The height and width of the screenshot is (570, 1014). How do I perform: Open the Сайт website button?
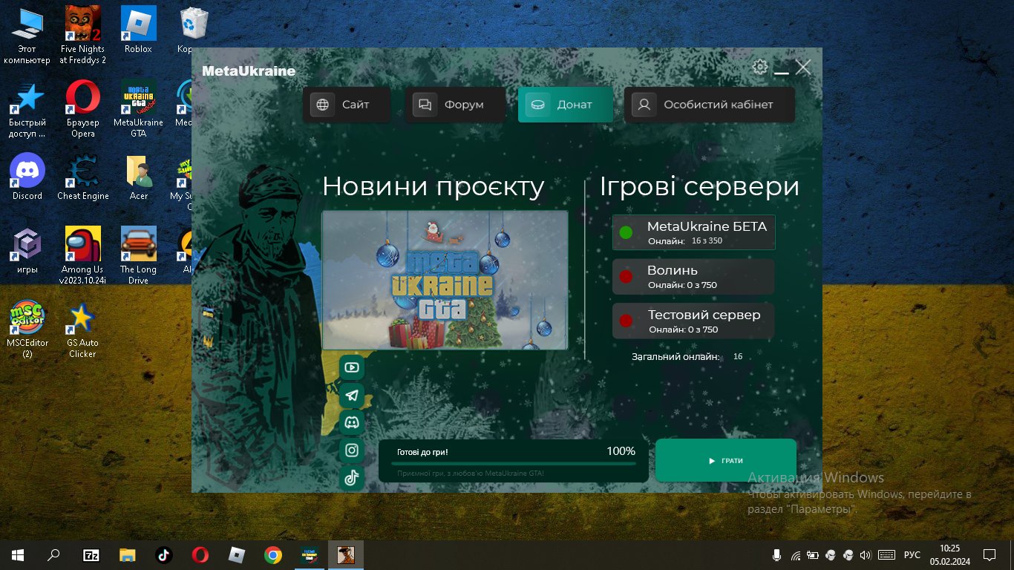coord(347,105)
